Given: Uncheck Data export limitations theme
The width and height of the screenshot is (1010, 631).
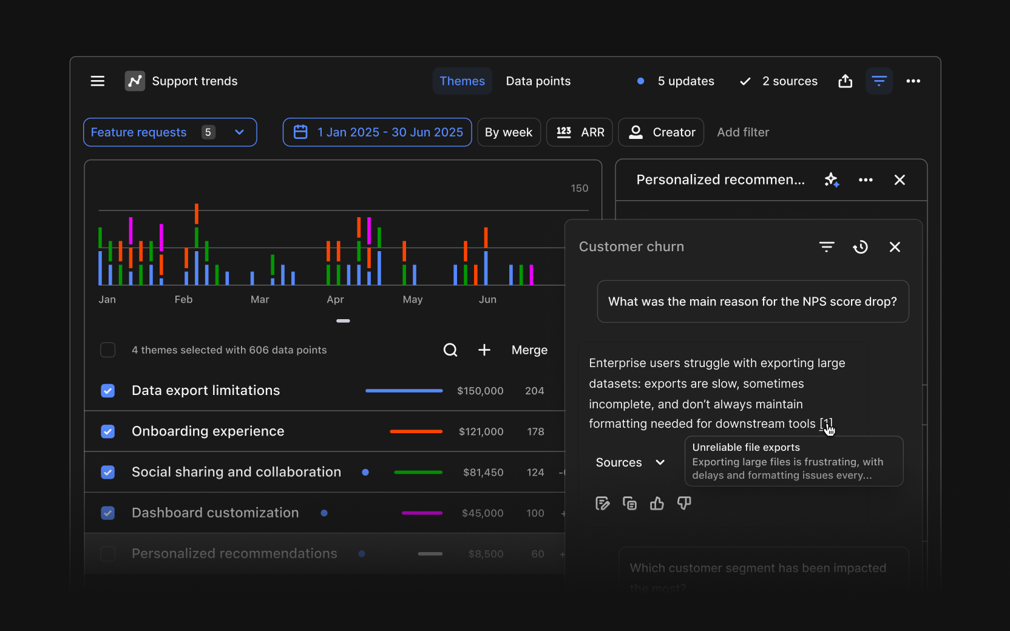Looking at the screenshot, I should click(x=108, y=391).
